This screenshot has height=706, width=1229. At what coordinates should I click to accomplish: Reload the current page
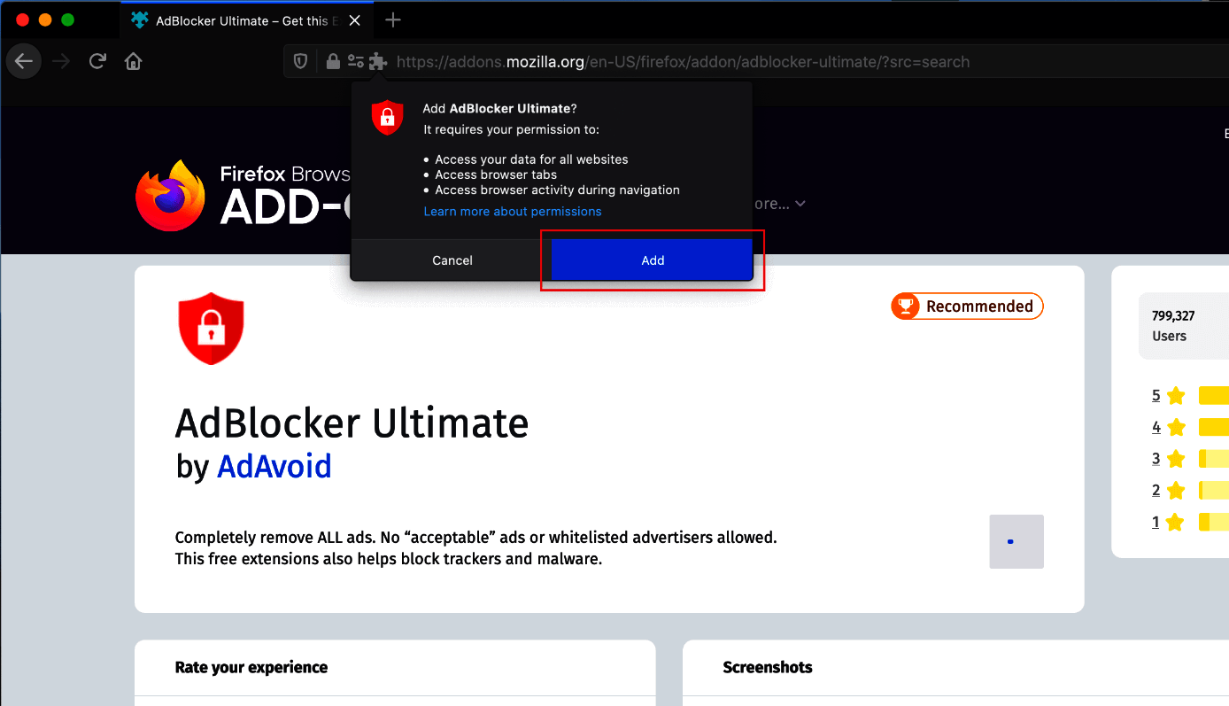97,61
